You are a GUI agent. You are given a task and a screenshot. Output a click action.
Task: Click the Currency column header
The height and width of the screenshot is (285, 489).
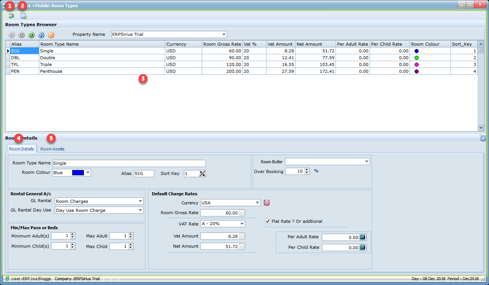[x=184, y=44]
